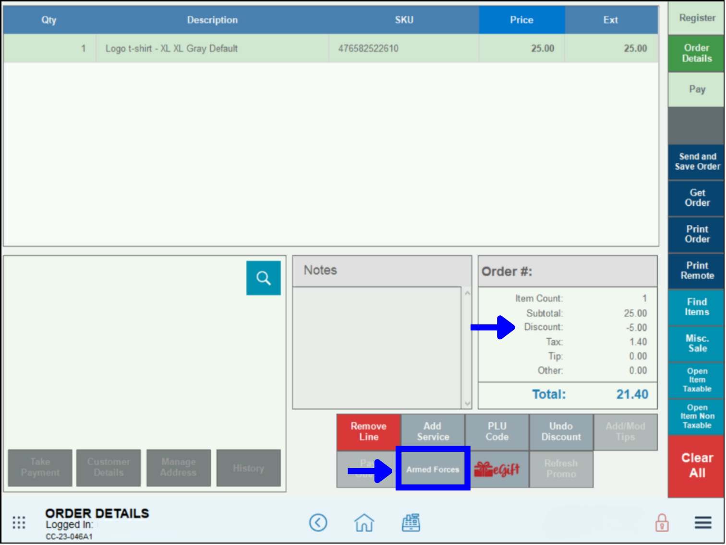
Task: Remove the Logo t-shirt line item
Action: click(x=368, y=432)
